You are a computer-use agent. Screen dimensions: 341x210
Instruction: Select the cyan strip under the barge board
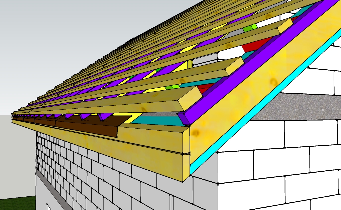265,102
